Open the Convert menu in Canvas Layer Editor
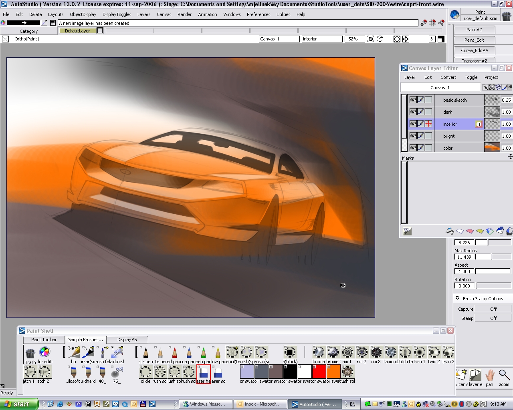 [x=448, y=77]
